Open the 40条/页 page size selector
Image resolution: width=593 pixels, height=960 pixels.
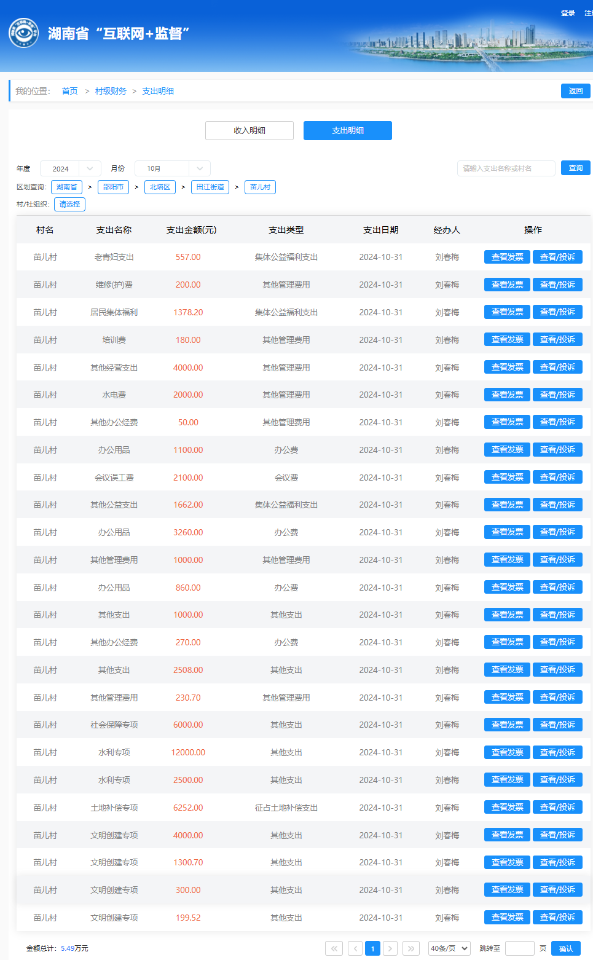[x=449, y=948]
